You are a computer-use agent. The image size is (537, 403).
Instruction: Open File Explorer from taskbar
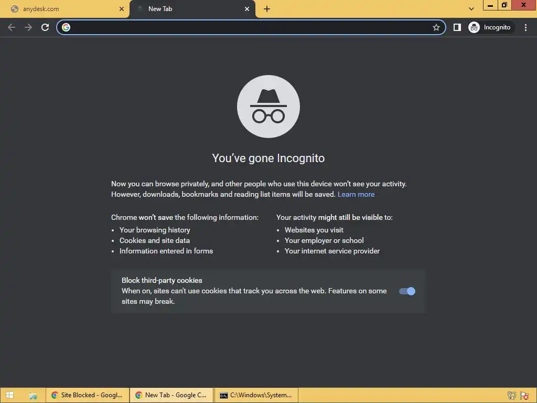(33, 396)
